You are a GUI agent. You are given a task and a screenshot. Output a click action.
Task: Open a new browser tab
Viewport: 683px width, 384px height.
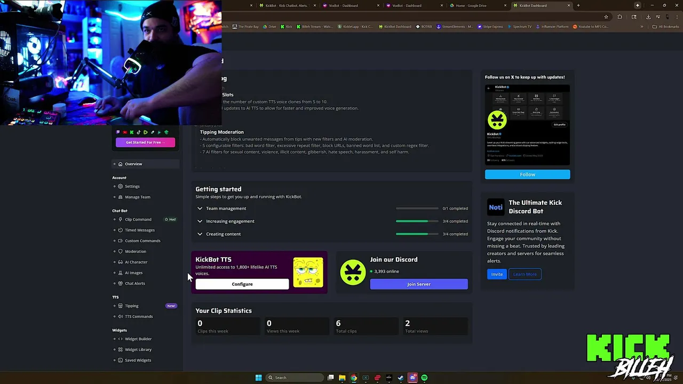[x=578, y=5]
